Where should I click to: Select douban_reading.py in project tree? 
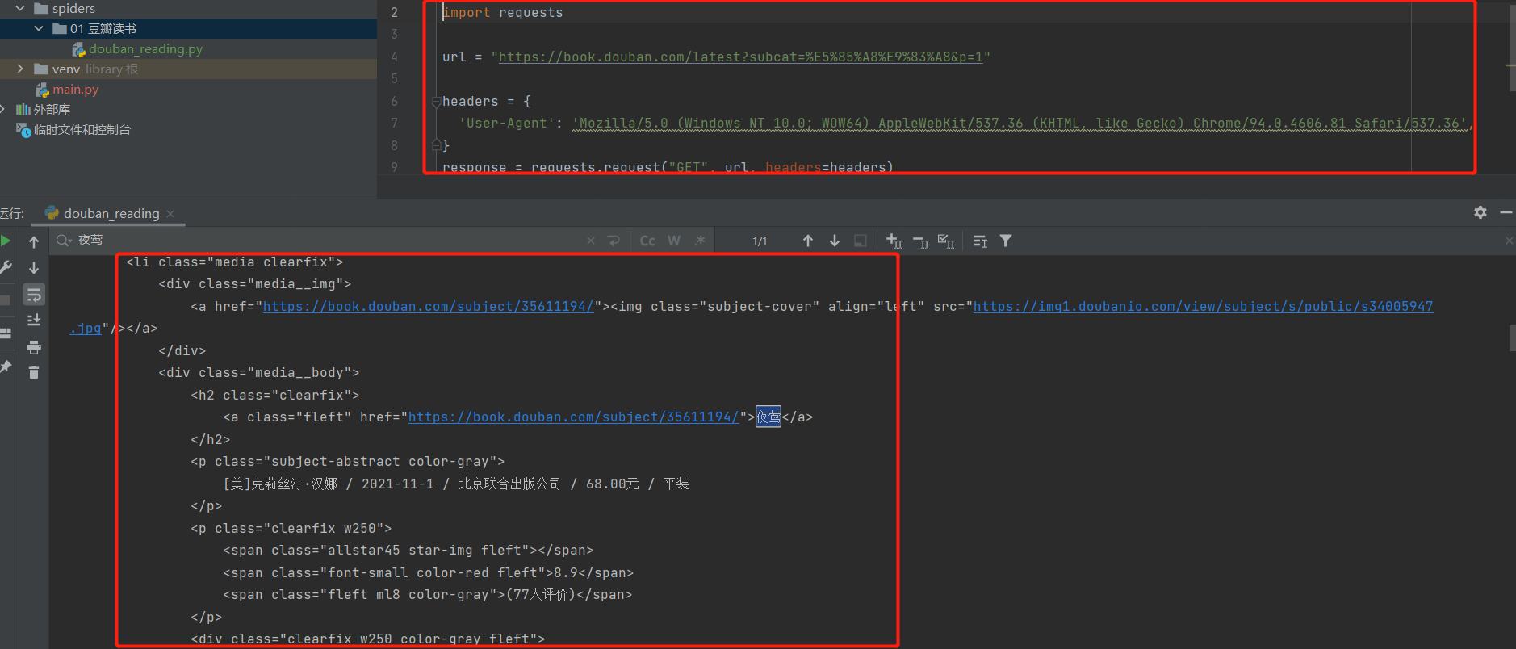pos(145,48)
